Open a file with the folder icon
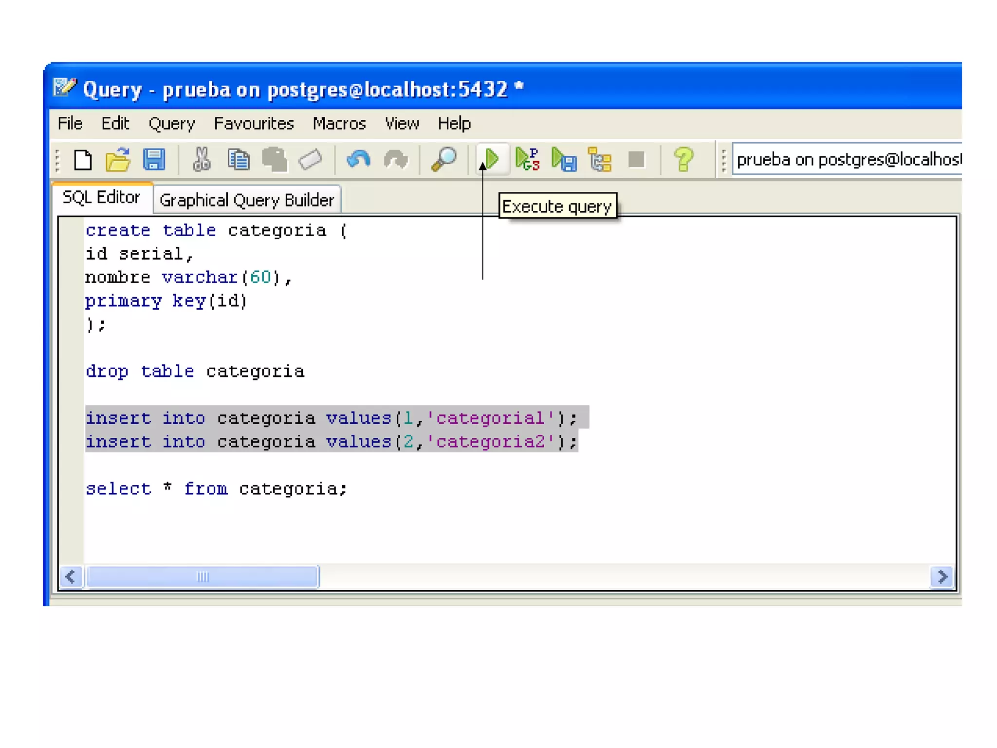This screenshot has height=748, width=997. point(118,160)
